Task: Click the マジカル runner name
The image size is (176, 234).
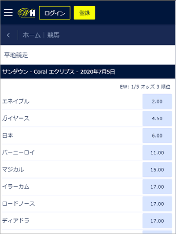Action: point(13,170)
